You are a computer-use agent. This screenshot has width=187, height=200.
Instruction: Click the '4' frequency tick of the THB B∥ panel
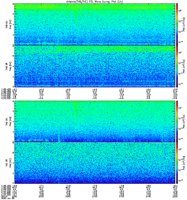coord(13,66)
